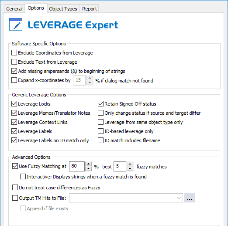Enable ID-based leverage only
Viewport: 228px width, 226px height.
coord(100,131)
